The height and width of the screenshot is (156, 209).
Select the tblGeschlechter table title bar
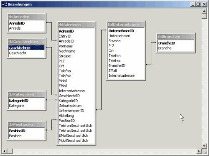pos(26,42)
